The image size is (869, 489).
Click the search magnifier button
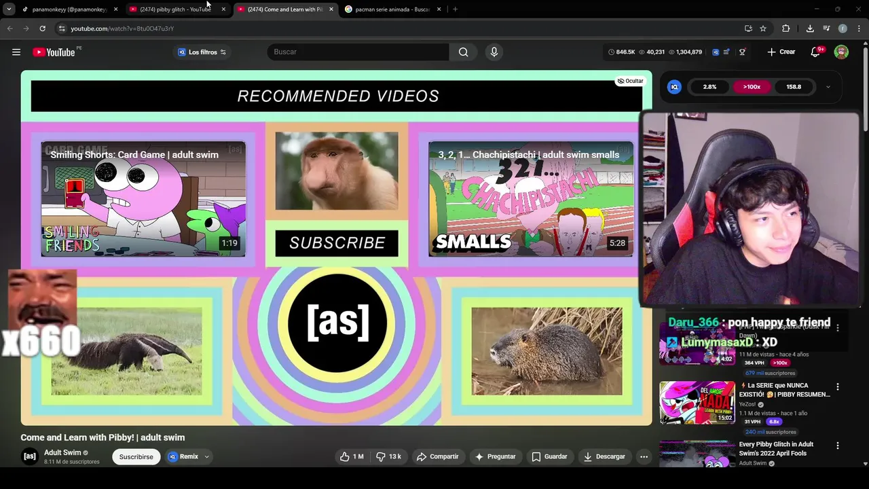pyautogui.click(x=463, y=52)
